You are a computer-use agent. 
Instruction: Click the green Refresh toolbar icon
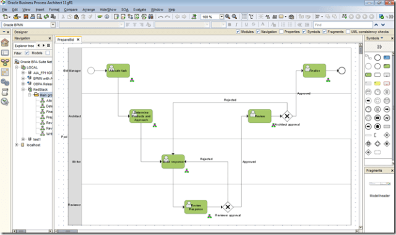(46, 17)
